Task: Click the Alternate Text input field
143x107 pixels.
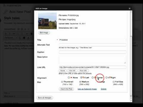Action: [x=93, y=45]
